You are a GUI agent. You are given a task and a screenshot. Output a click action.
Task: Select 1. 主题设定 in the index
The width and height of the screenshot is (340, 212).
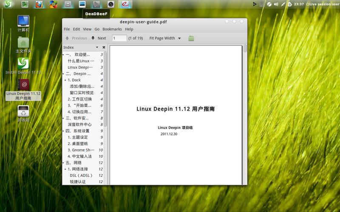pyautogui.click(x=78, y=137)
